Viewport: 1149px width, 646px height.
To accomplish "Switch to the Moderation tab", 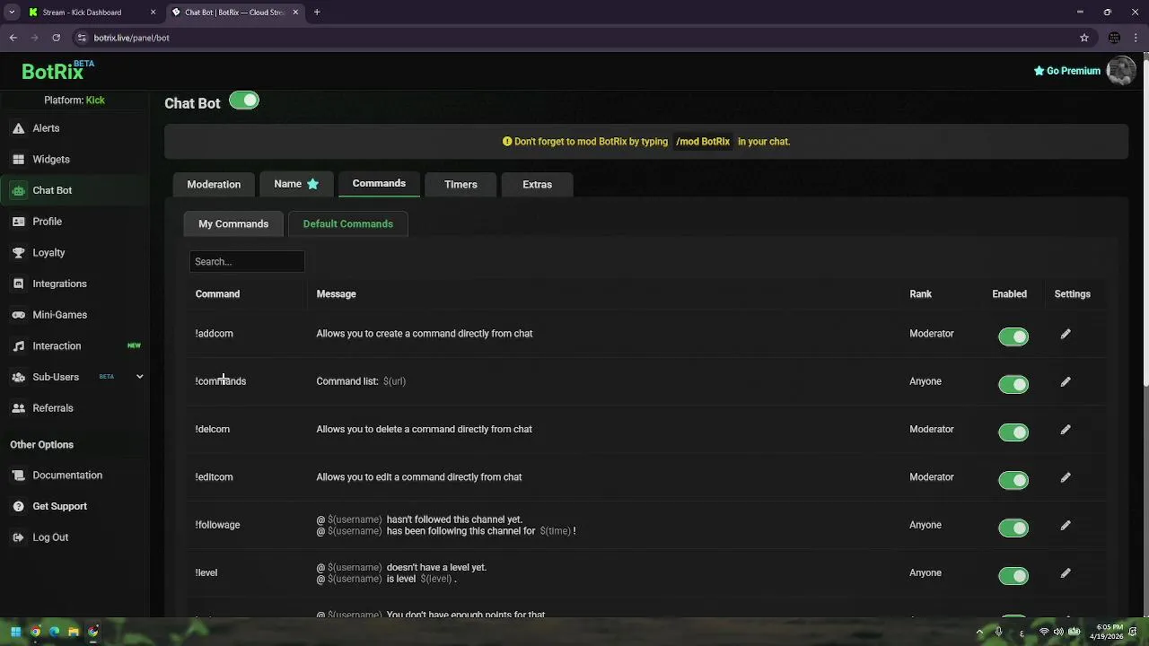I will 214,184.
